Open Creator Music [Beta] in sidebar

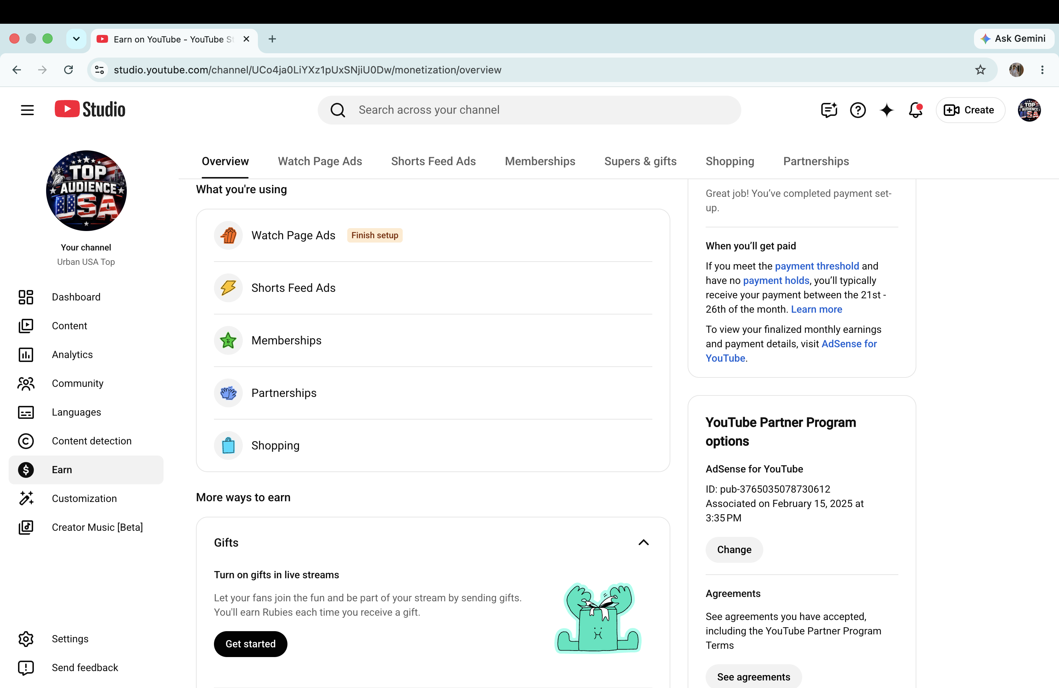tap(86, 527)
